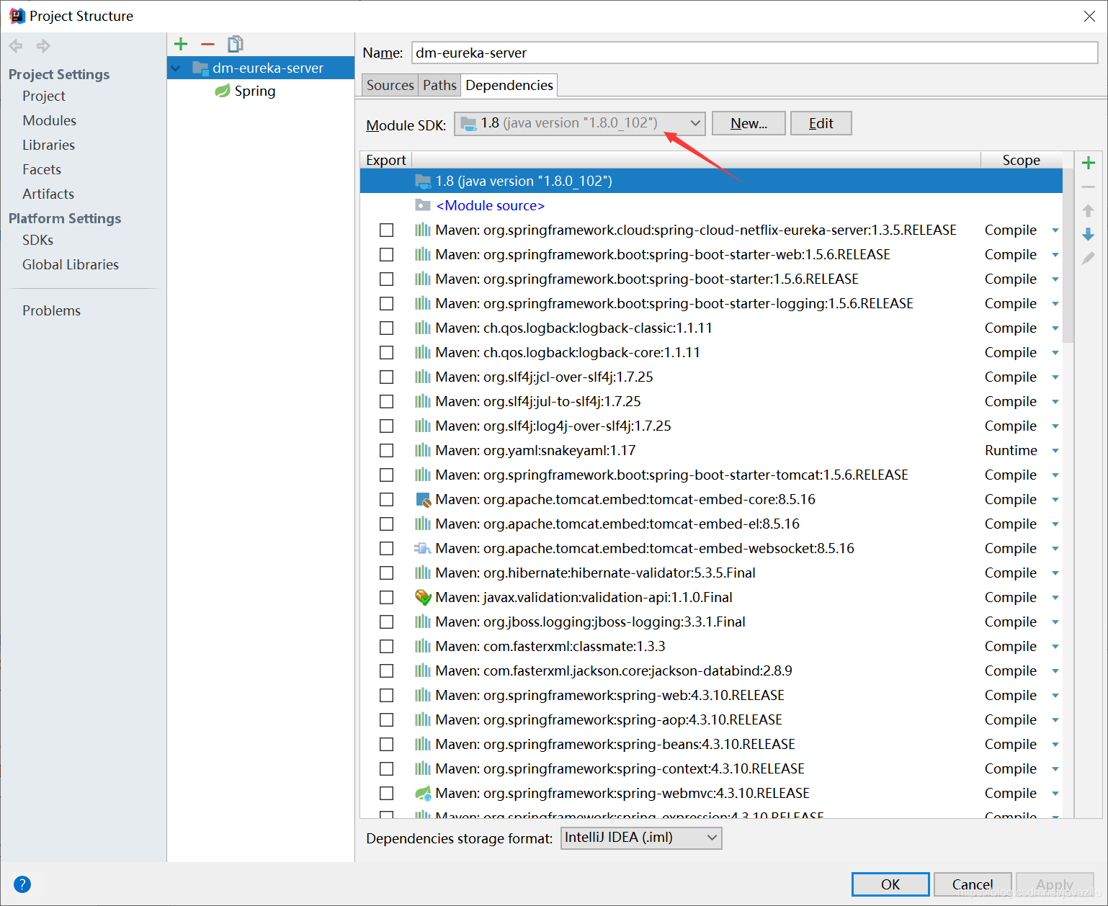Click spring-webmvc library icon
This screenshot has width=1108, height=906.
pyautogui.click(x=424, y=793)
